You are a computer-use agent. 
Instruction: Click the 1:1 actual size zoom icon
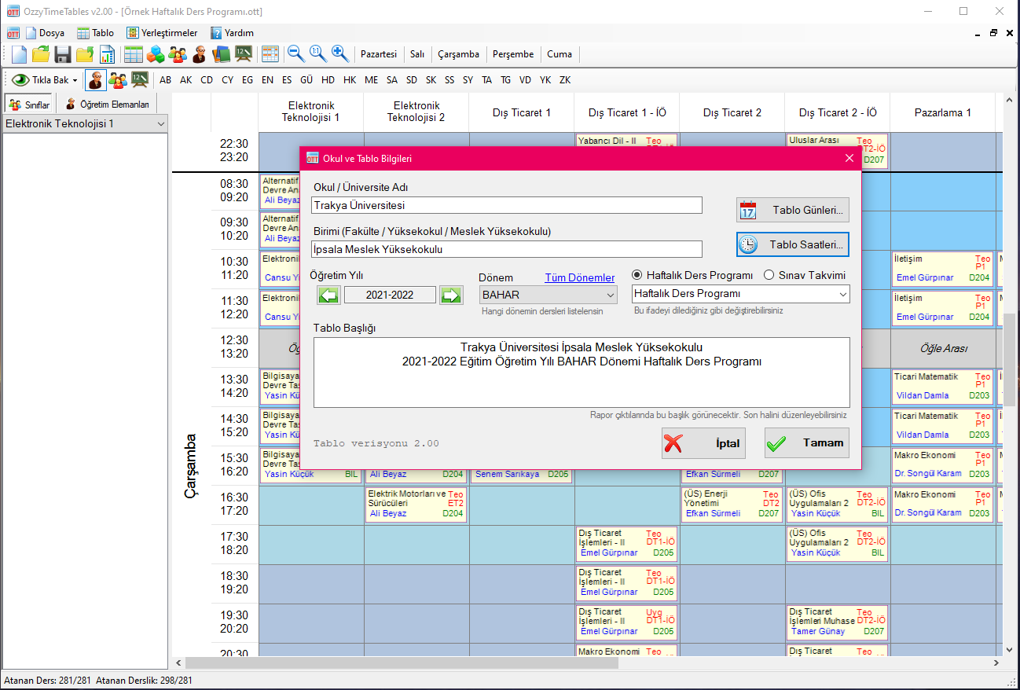pyautogui.click(x=316, y=53)
